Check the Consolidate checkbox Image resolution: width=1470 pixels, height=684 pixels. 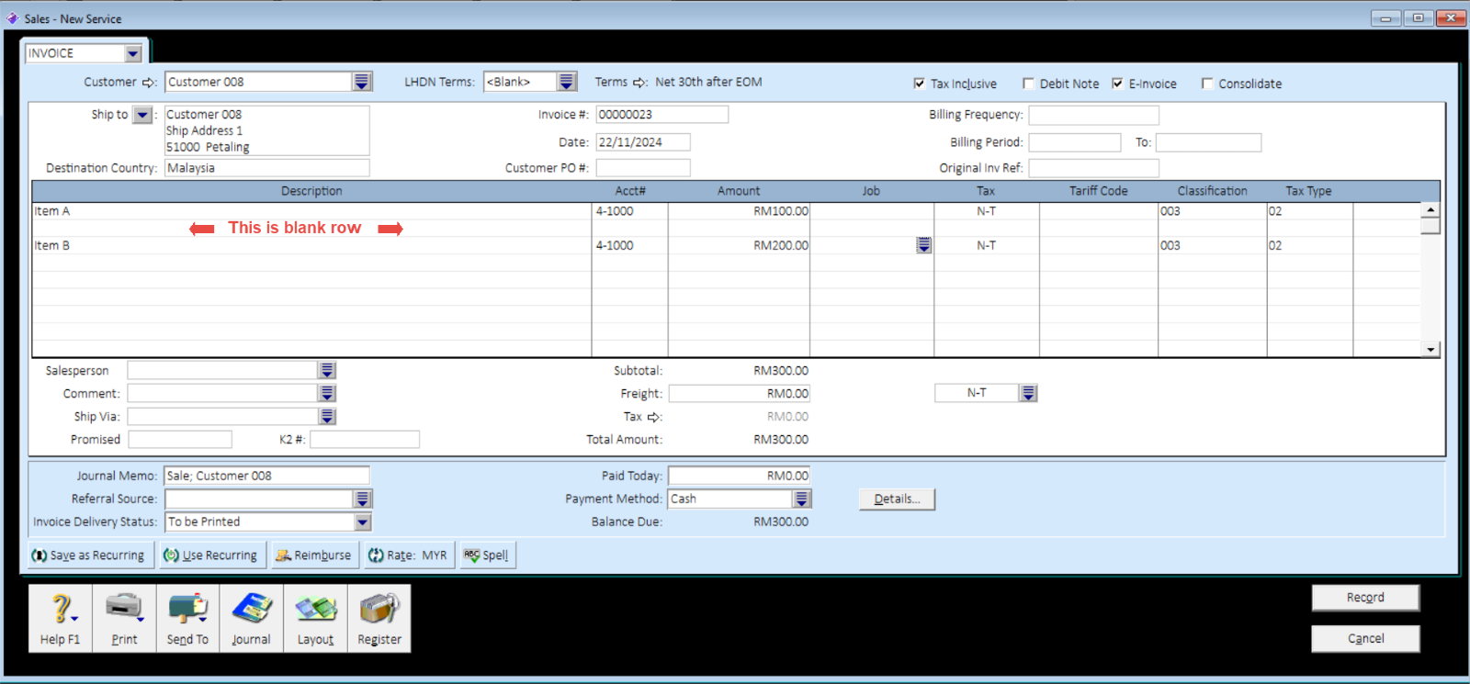pyautogui.click(x=1207, y=84)
